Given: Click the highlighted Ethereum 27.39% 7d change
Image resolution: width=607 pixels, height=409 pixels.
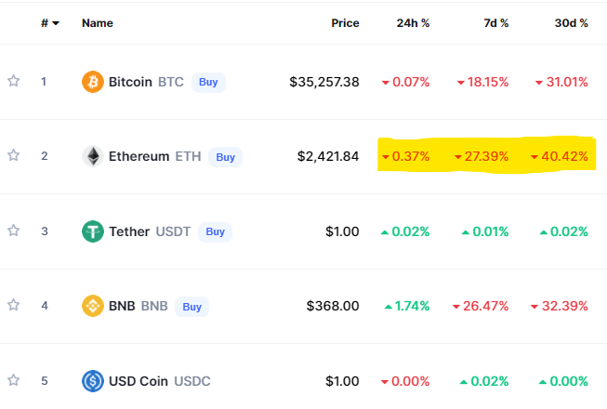Looking at the screenshot, I should click(482, 156).
